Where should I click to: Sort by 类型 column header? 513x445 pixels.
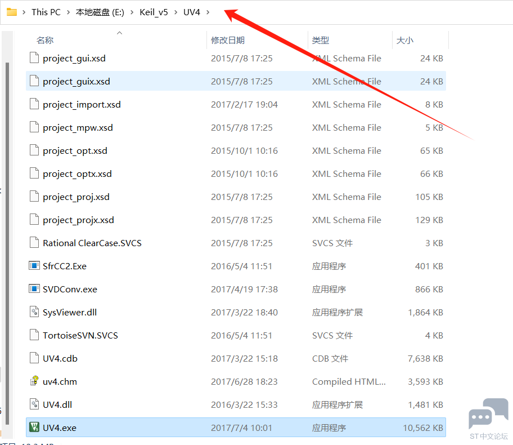(x=320, y=41)
